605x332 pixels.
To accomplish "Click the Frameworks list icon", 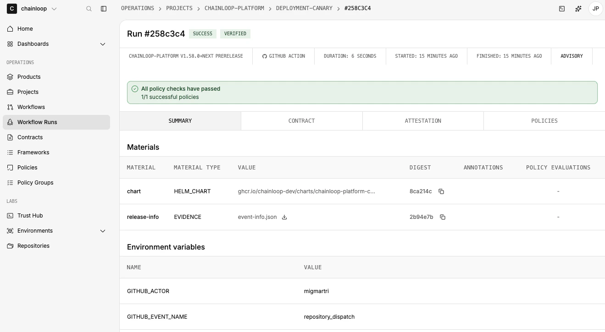I will (x=10, y=152).
